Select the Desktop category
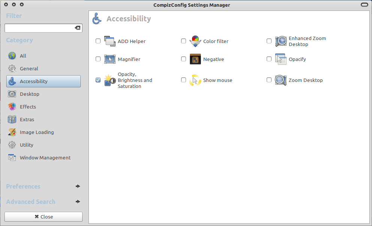Screen dimensions: 372x226 [x=29, y=94]
